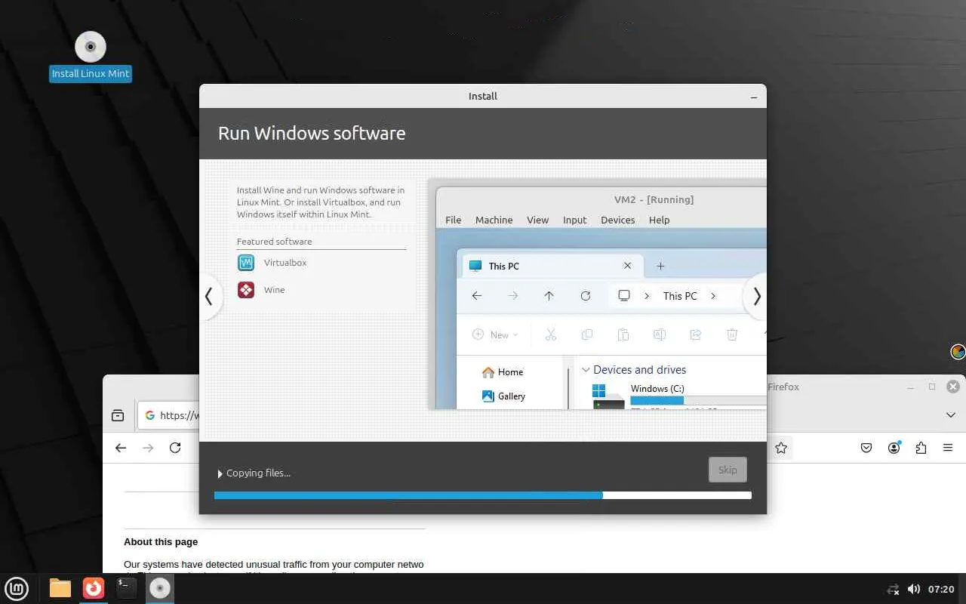Screen dimensions: 966x604
Task: Click the Virtualbox icon under Featured software
Action: [x=246, y=263]
